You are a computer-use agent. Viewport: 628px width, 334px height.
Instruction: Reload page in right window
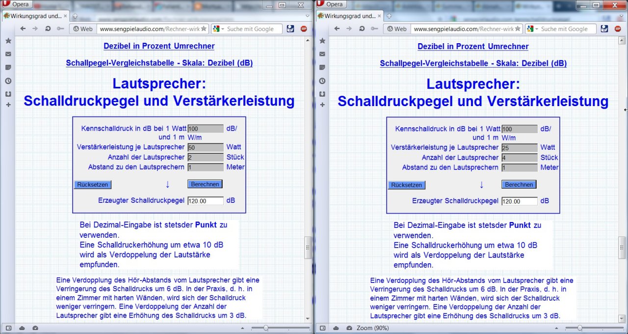pos(362,29)
